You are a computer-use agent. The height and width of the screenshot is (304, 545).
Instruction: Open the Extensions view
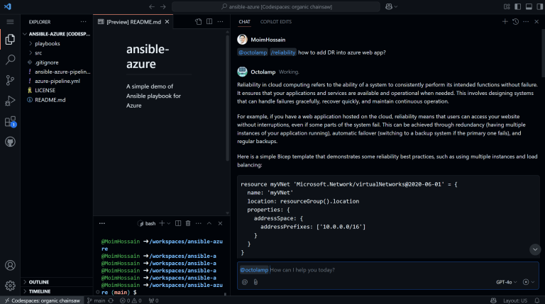pyautogui.click(x=10, y=121)
